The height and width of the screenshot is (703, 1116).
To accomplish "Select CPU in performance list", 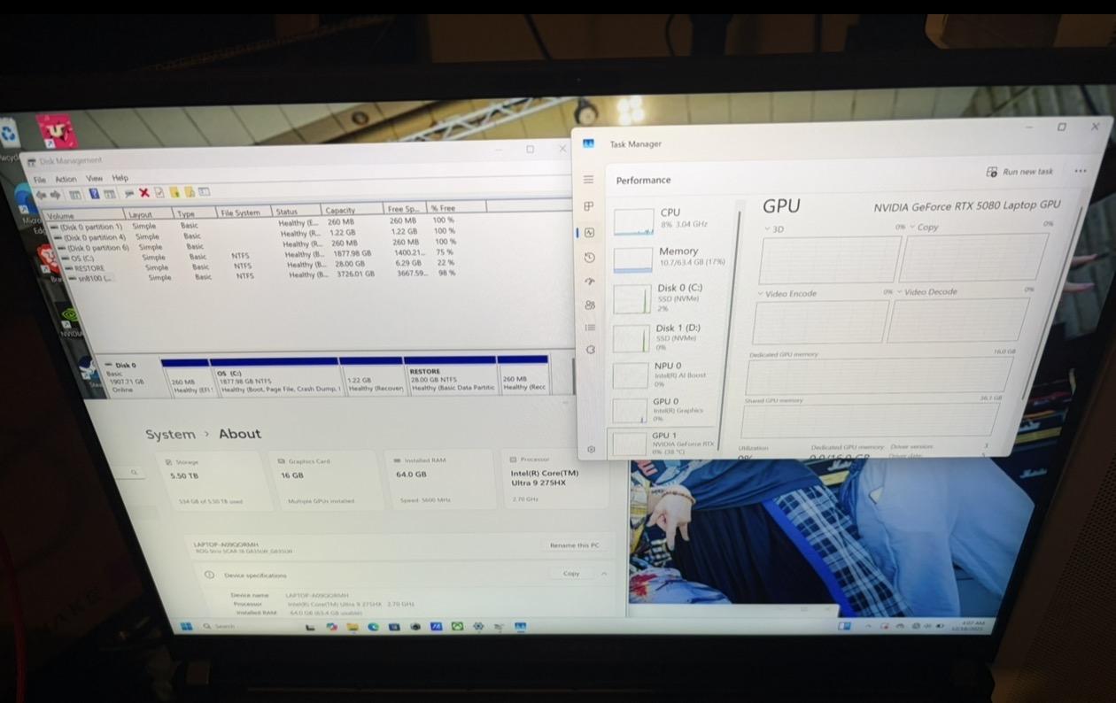I will [672, 220].
